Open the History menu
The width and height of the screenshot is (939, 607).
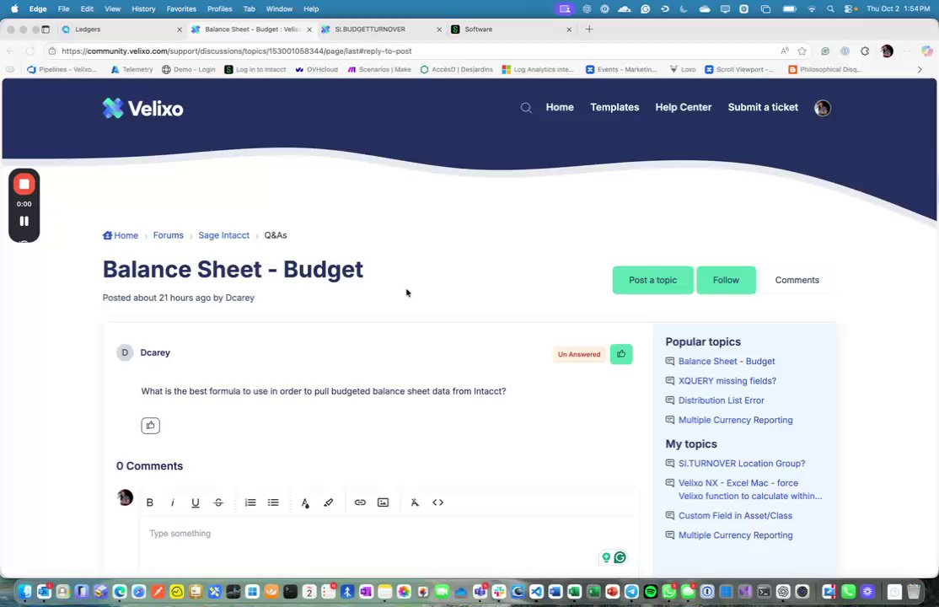tap(143, 9)
